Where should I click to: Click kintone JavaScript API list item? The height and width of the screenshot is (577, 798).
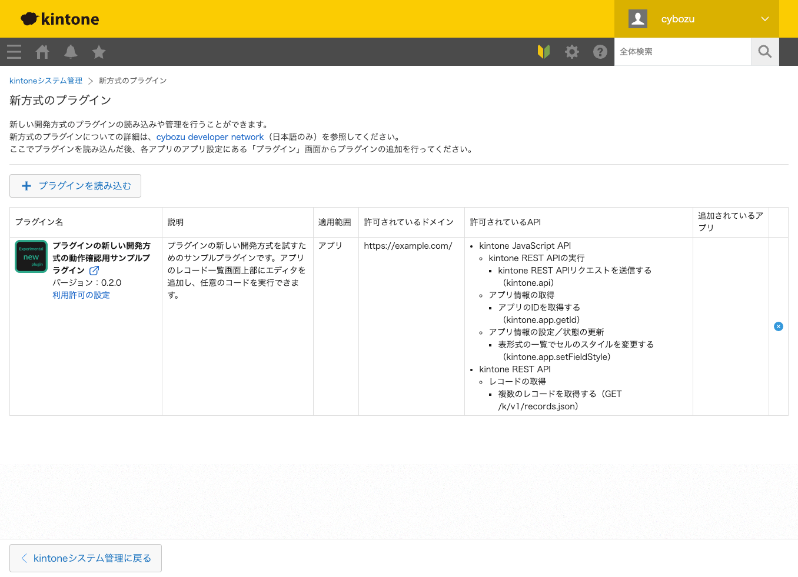525,246
